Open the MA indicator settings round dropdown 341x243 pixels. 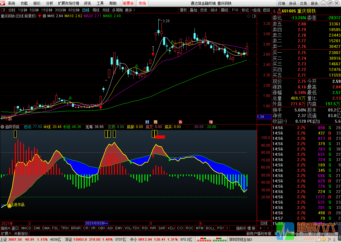[x=44, y=16]
